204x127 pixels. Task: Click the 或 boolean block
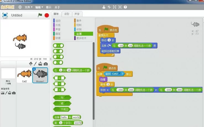tap(62, 103)
